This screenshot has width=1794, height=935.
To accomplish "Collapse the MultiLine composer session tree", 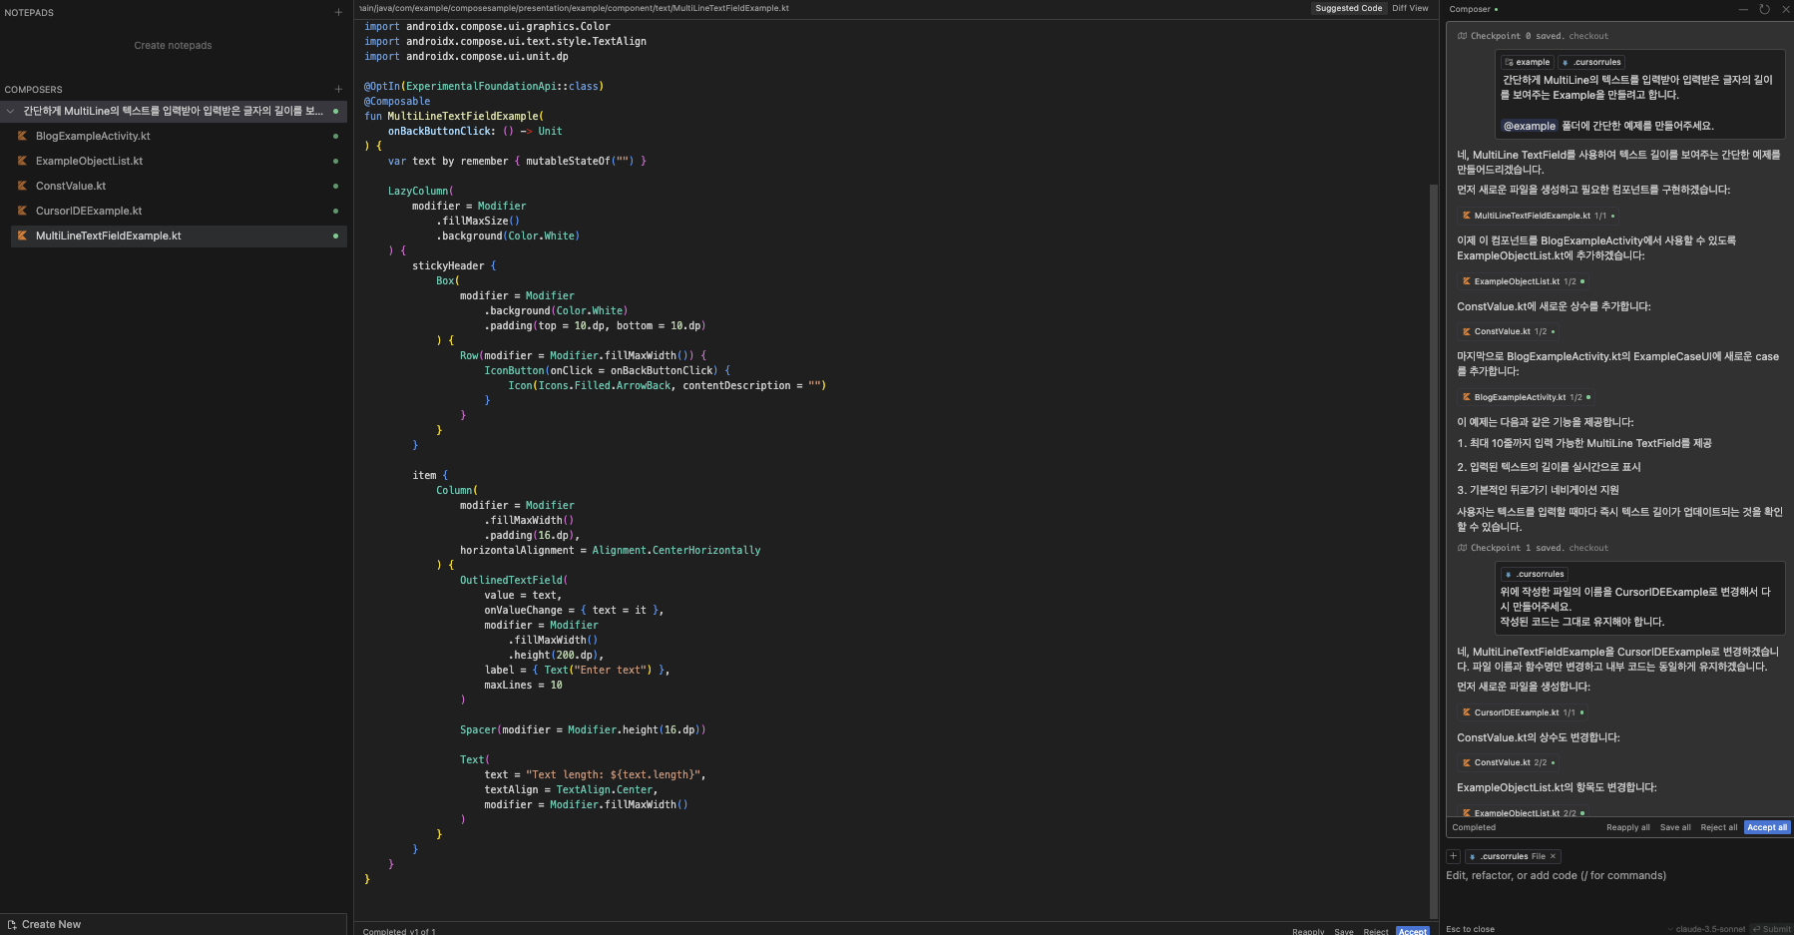I will coord(11,111).
